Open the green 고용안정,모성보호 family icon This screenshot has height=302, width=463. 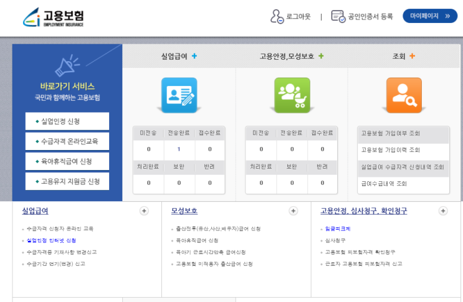tap(292, 95)
